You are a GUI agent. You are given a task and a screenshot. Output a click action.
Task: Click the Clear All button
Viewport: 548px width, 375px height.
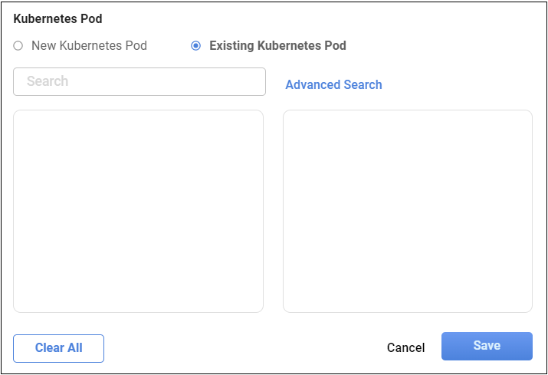tap(59, 348)
